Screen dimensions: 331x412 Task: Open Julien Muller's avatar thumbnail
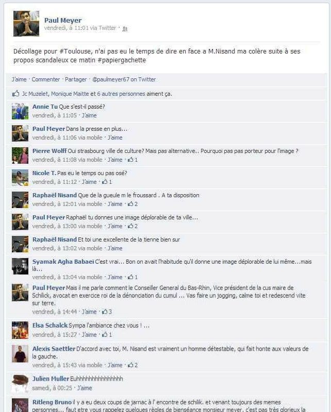[20, 384]
